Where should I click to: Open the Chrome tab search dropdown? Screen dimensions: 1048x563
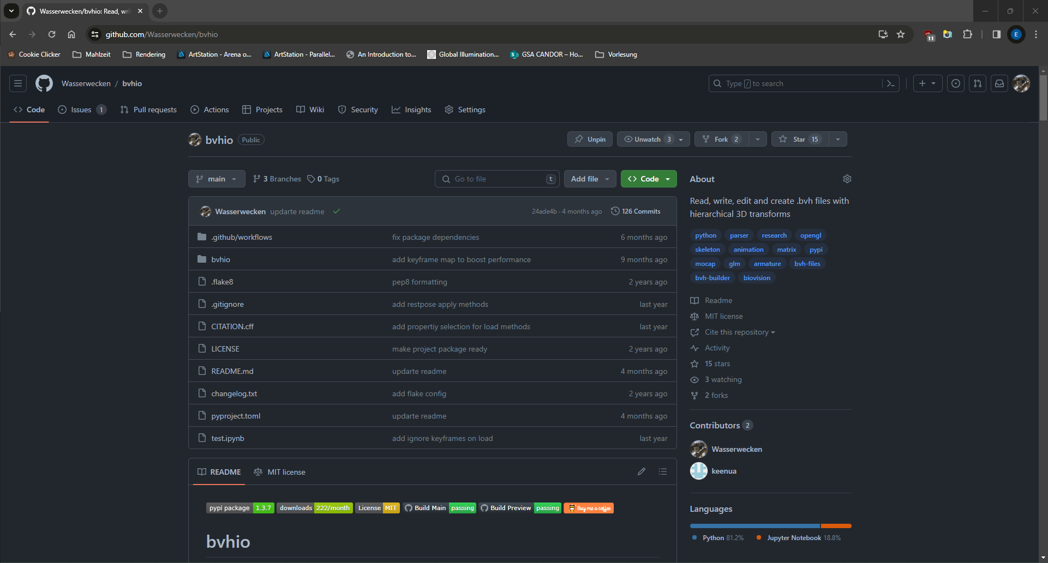point(11,11)
